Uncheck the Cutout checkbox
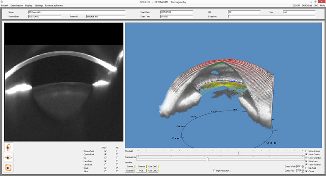The width and height of the screenshot is (326, 176). (x=306, y=171)
